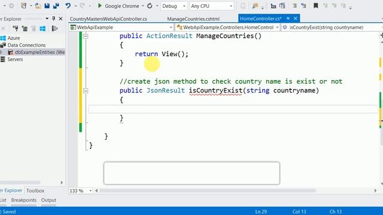Open the 133 % zoom level dropdown

90,191
